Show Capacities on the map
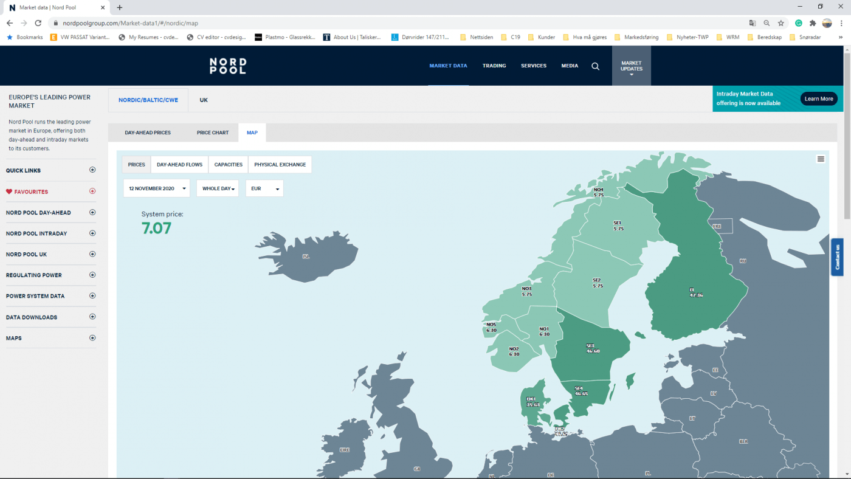Viewport: 851px width, 479px height. pos(229,165)
